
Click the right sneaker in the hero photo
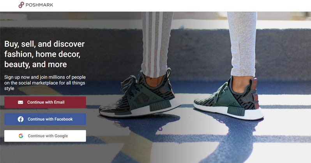click(228, 99)
